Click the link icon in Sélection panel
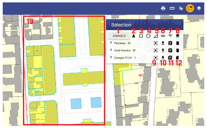207x128 pixels. 163,36
